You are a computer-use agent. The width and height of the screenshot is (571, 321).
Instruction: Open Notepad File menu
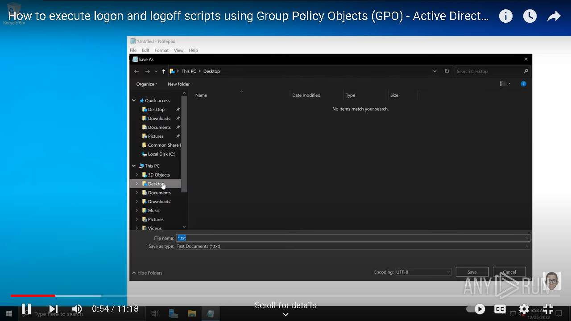tap(133, 50)
